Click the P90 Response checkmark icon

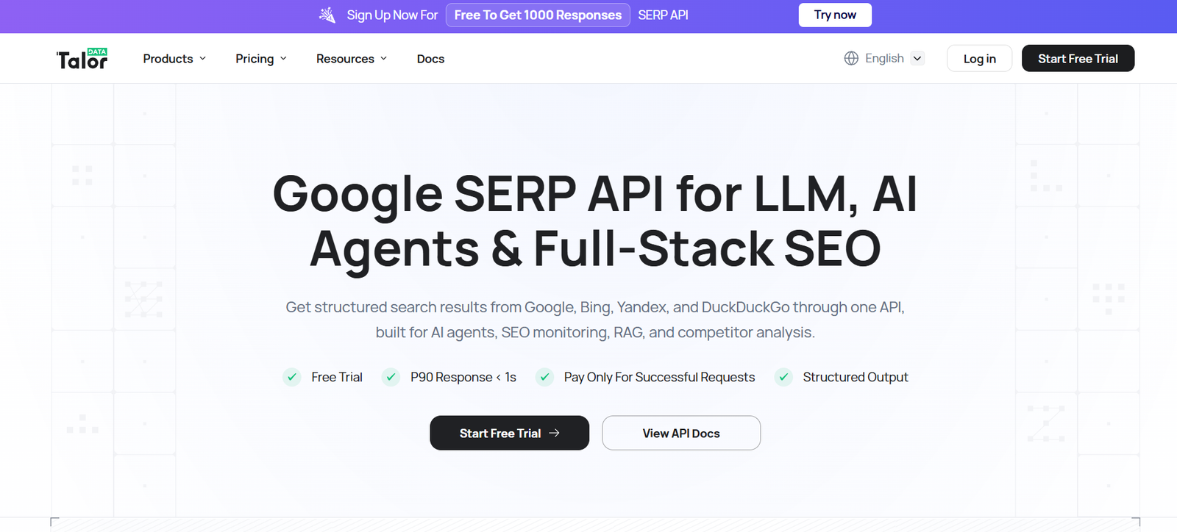[x=391, y=377]
